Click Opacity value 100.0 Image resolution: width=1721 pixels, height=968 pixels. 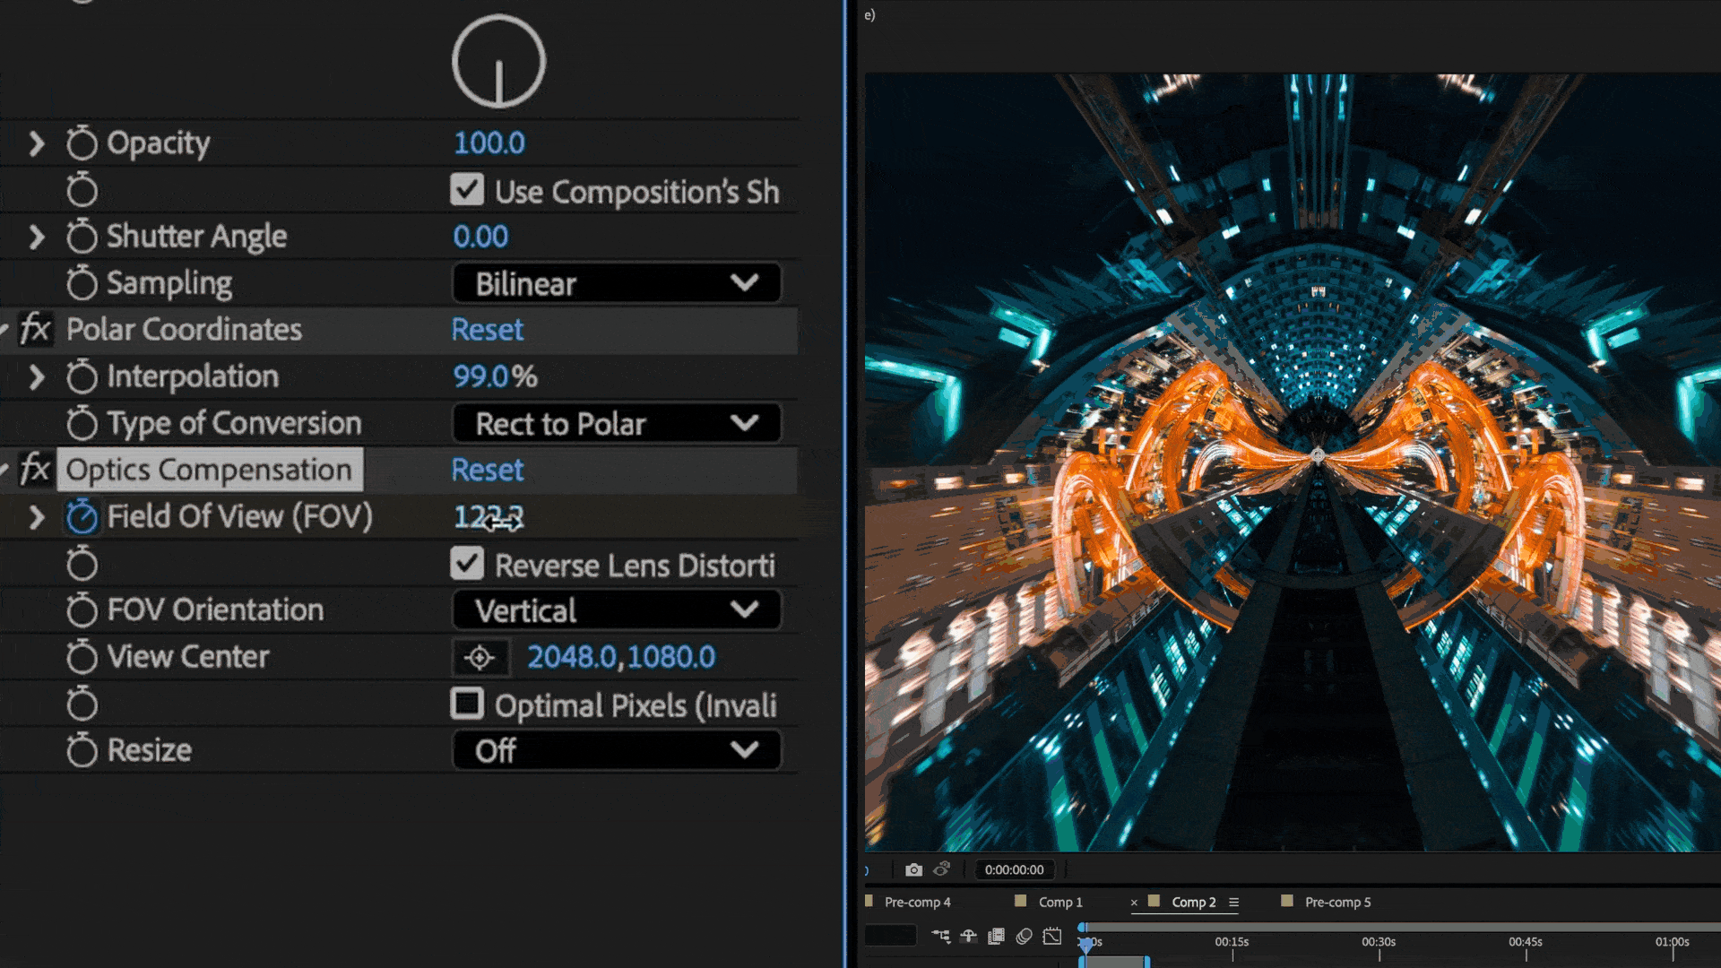pos(489,143)
